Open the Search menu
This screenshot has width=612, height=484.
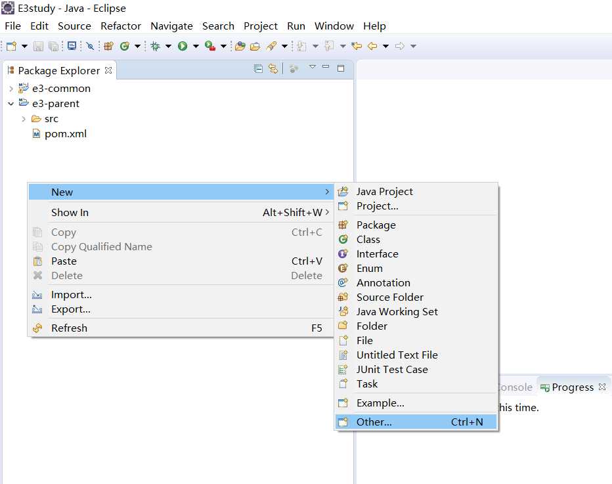[x=218, y=26]
